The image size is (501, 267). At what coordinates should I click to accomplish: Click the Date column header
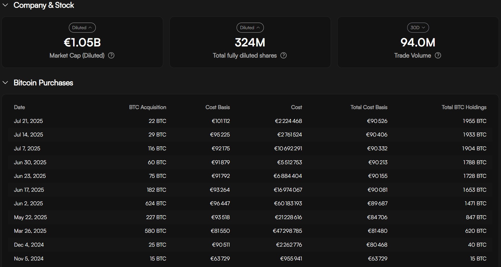[x=20, y=107]
